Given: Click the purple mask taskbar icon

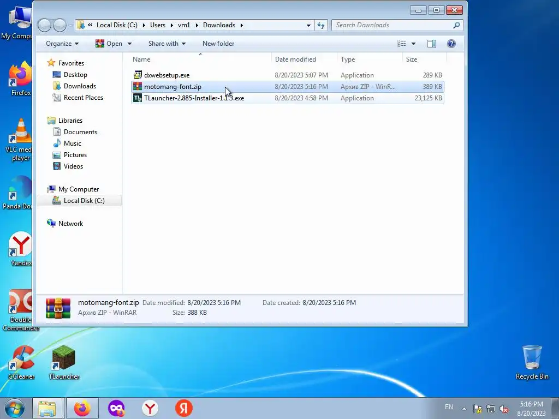Looking at the screenshot, I should 116,408.
